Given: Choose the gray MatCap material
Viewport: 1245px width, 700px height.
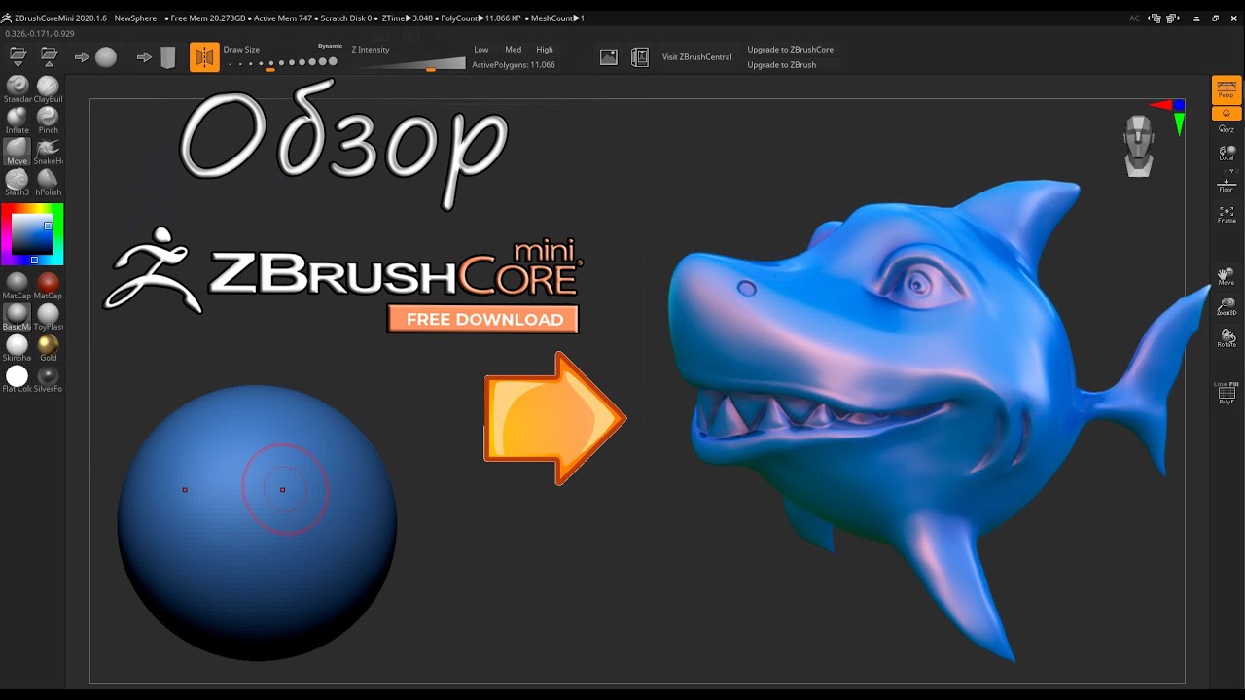Looking at the screenshot, I should click(18, 285).
